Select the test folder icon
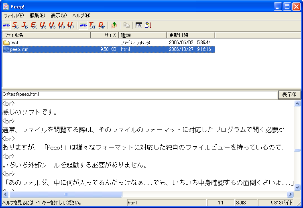 tap(6, 42)
